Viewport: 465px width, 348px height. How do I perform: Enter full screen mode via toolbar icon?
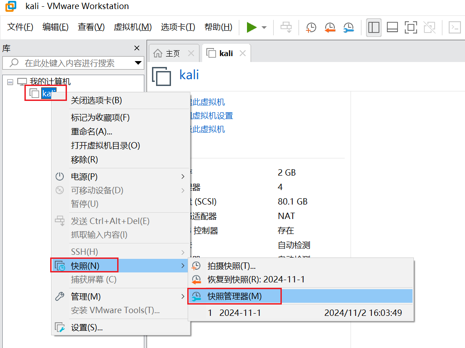tap(411, 28)
